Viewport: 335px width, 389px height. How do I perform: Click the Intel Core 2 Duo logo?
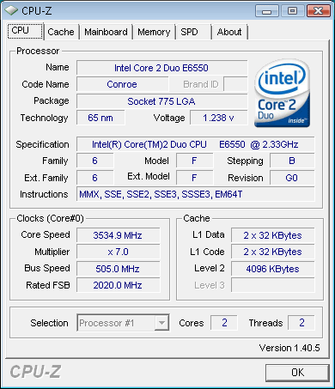(x=282, y=94)
